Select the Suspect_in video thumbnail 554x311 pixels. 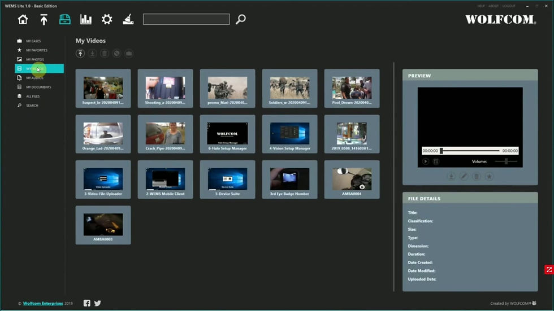pos(103,89)
